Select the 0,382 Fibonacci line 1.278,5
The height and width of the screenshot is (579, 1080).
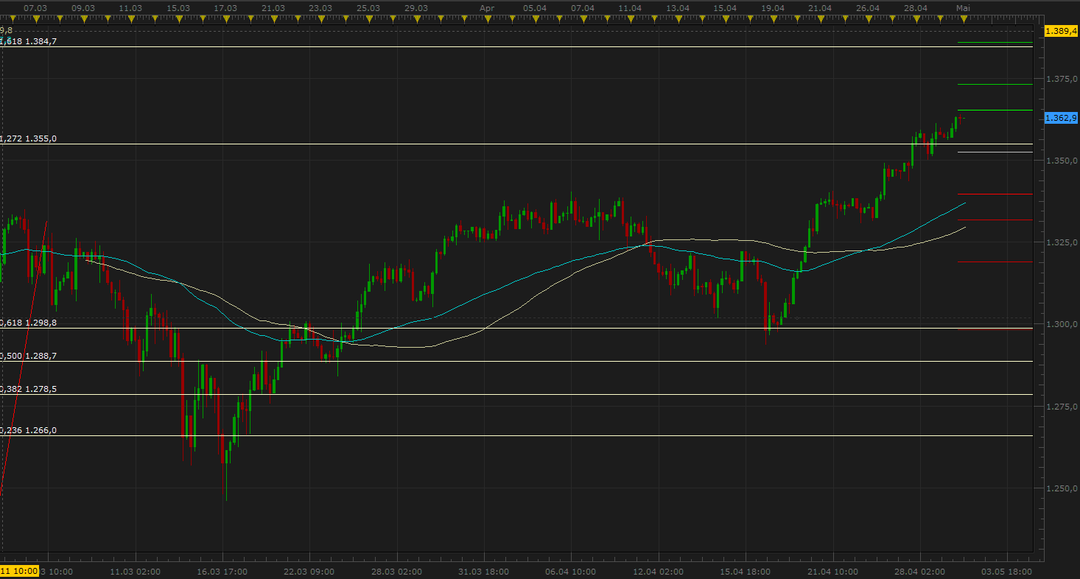(x=516, y=394)
